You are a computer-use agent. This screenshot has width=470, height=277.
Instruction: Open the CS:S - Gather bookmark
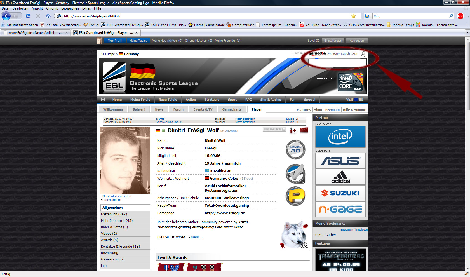point(326,235)
